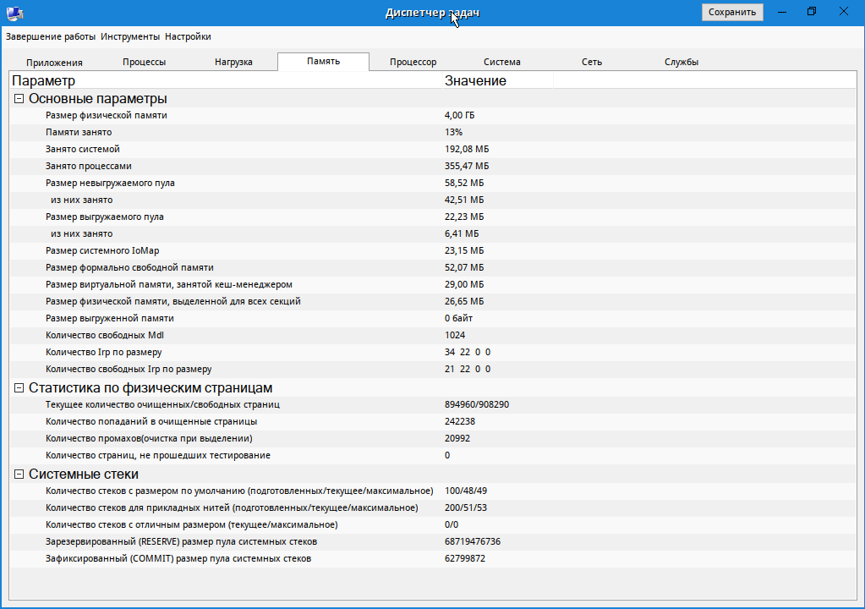Switch to the Приложения tab

click(54, 63)
